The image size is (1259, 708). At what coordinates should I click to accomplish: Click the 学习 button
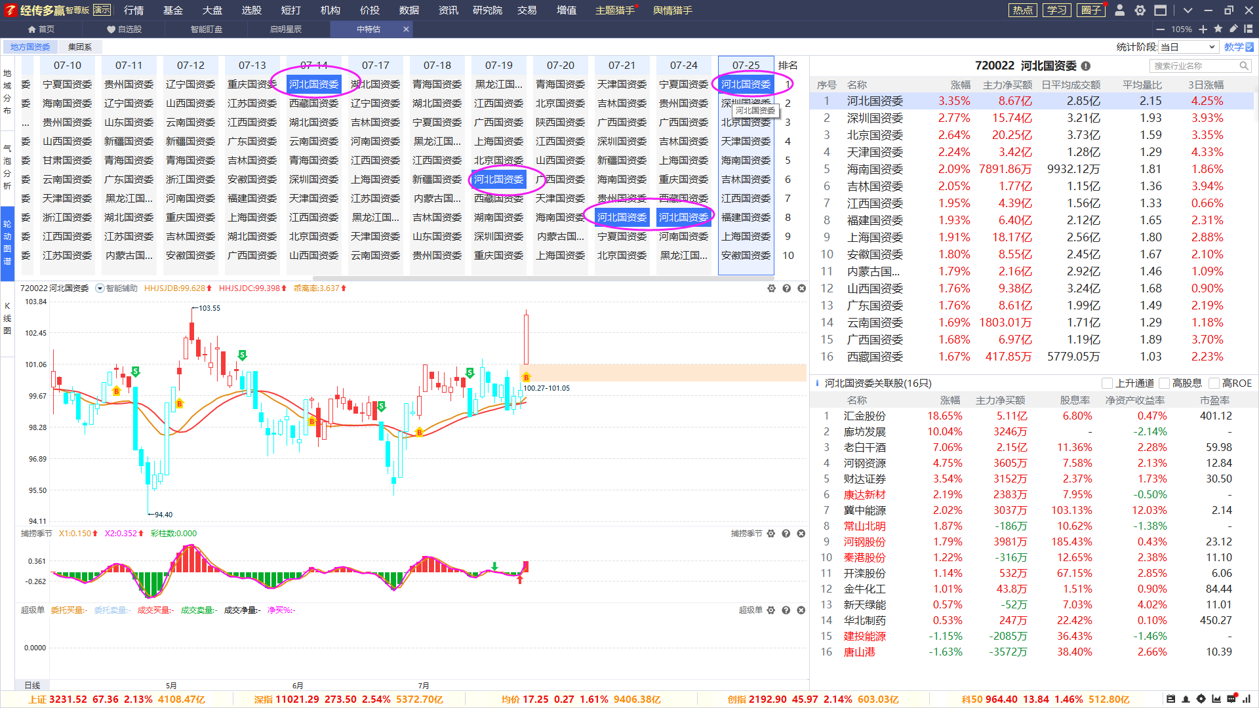(1057, 10)
